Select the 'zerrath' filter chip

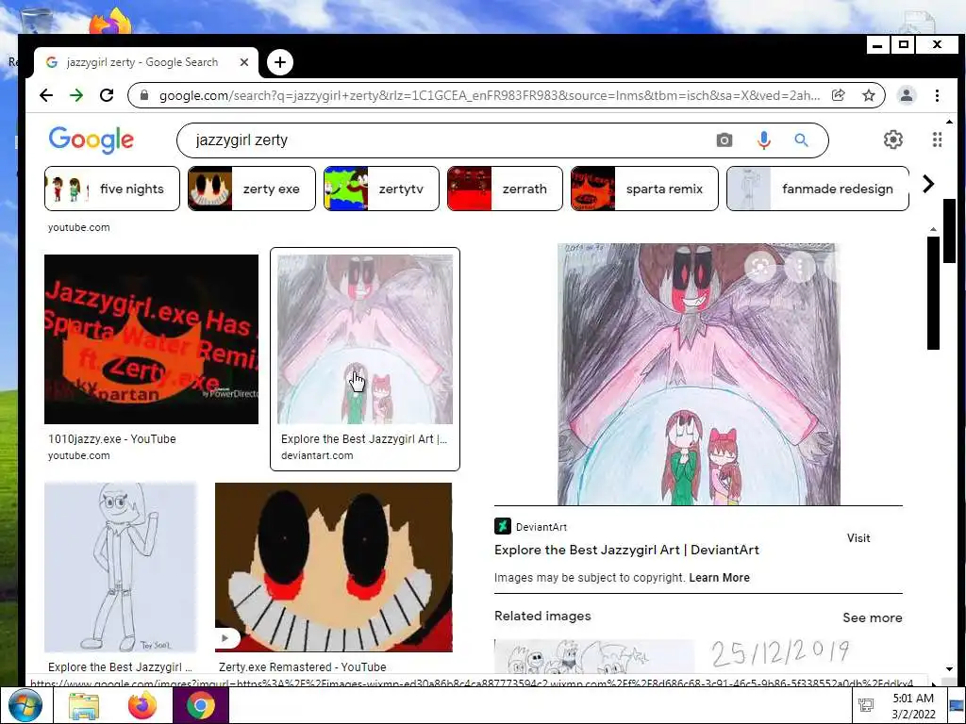[x=506, y=189]
